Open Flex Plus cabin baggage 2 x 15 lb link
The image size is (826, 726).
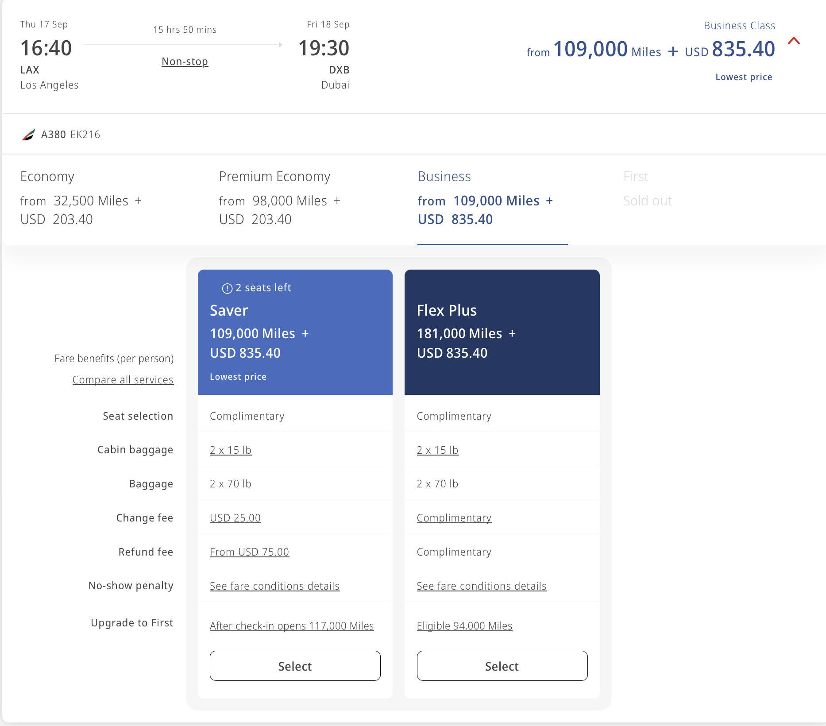click(438, 450)
